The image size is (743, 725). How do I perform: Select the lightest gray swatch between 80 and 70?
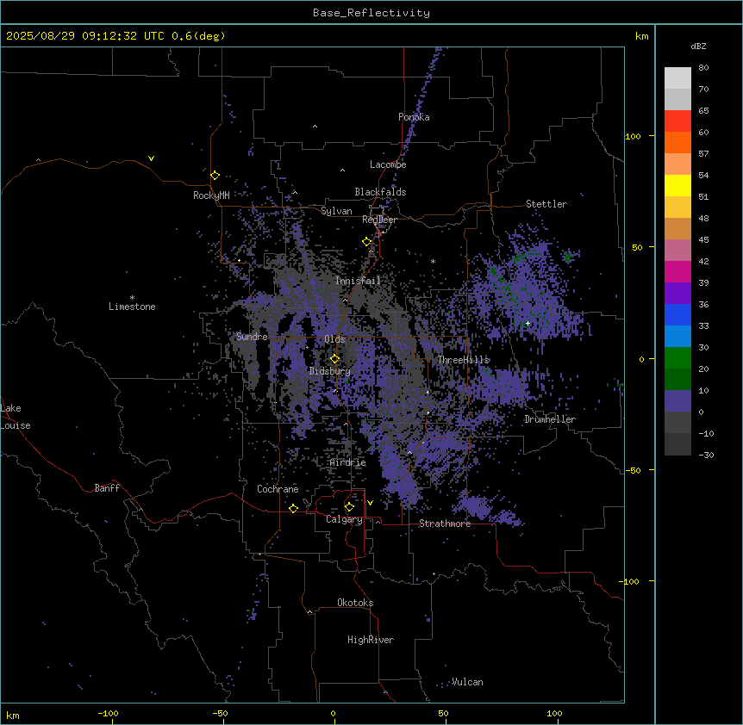[677, 78]
